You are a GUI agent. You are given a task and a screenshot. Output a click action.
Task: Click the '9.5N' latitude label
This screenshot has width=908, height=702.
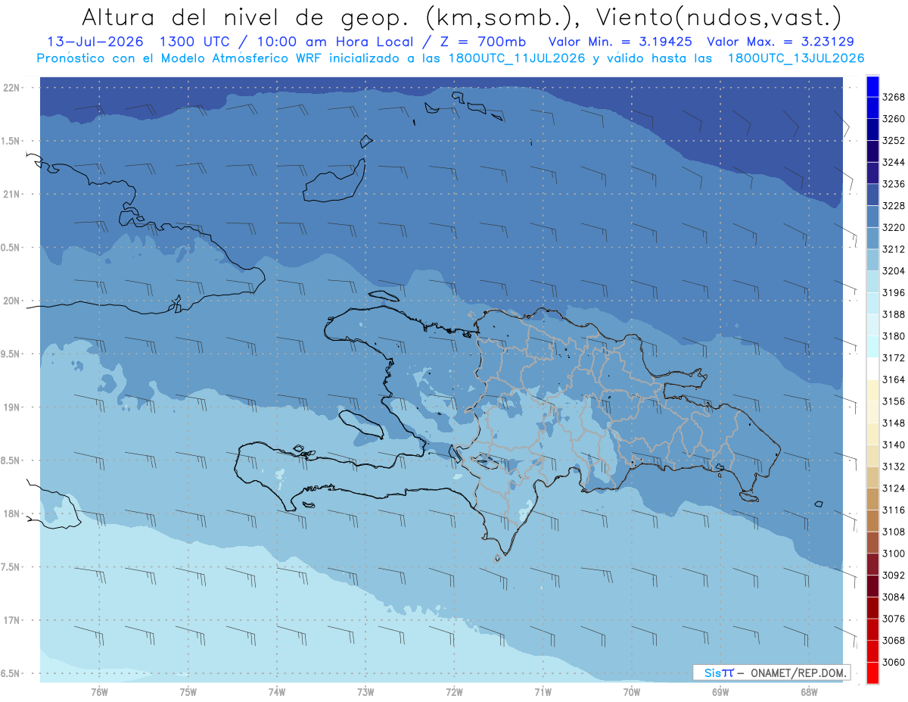point(11,354)
